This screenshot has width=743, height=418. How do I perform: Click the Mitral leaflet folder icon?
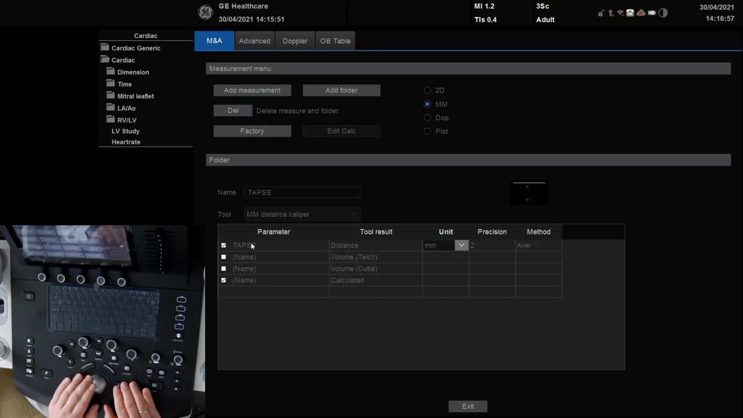(110, 96)
